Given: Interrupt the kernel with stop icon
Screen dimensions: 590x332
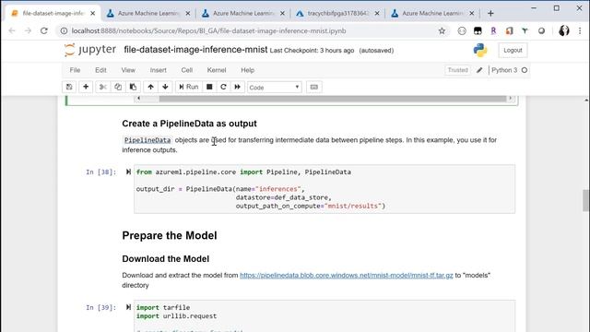Looking at the screenshot, I should tap(209, 87).
